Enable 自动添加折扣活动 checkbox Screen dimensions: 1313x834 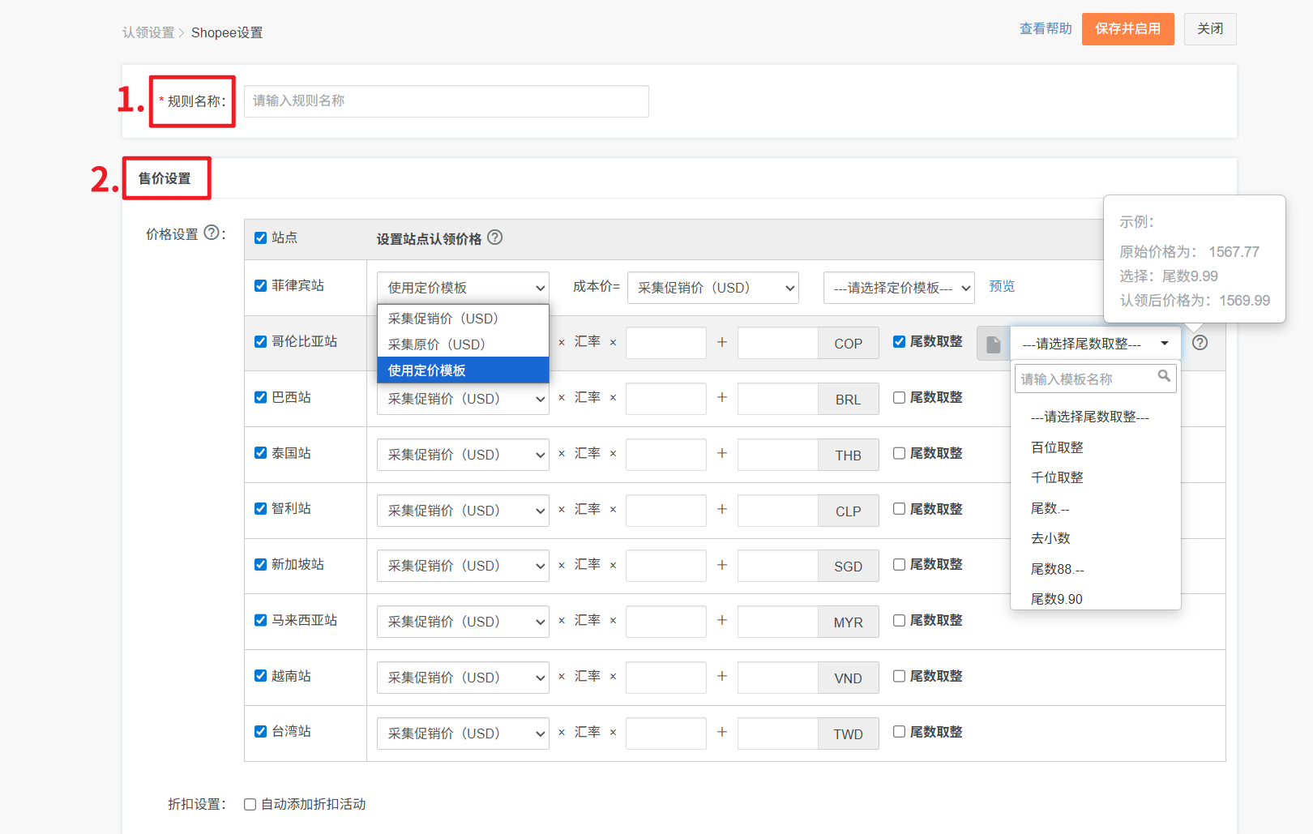(x=250, y=804)
